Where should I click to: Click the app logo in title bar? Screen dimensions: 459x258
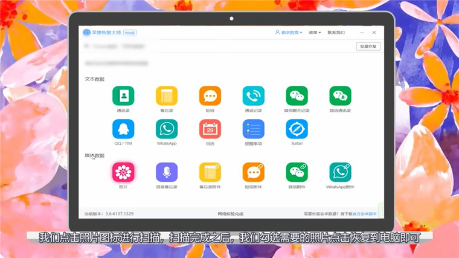86,33
